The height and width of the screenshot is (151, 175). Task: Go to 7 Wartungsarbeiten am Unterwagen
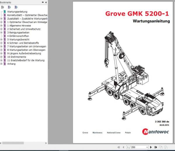27,46
